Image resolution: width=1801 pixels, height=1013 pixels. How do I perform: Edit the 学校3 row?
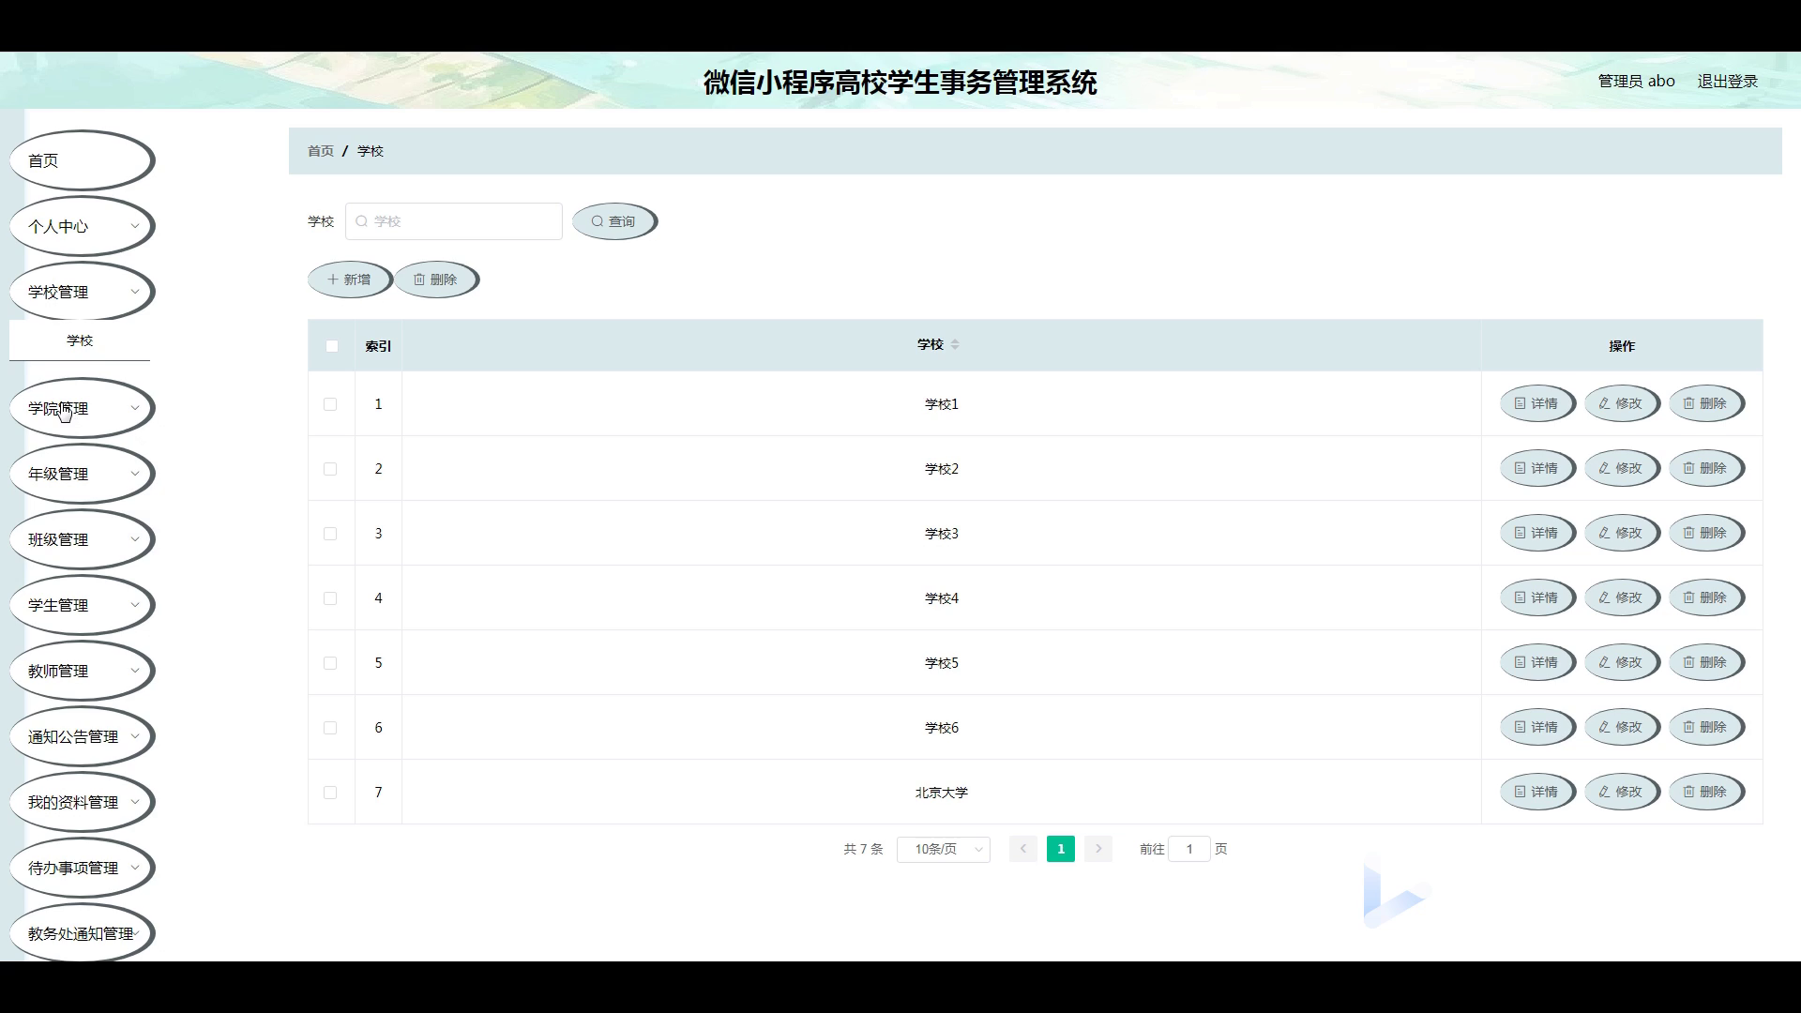1621,533
